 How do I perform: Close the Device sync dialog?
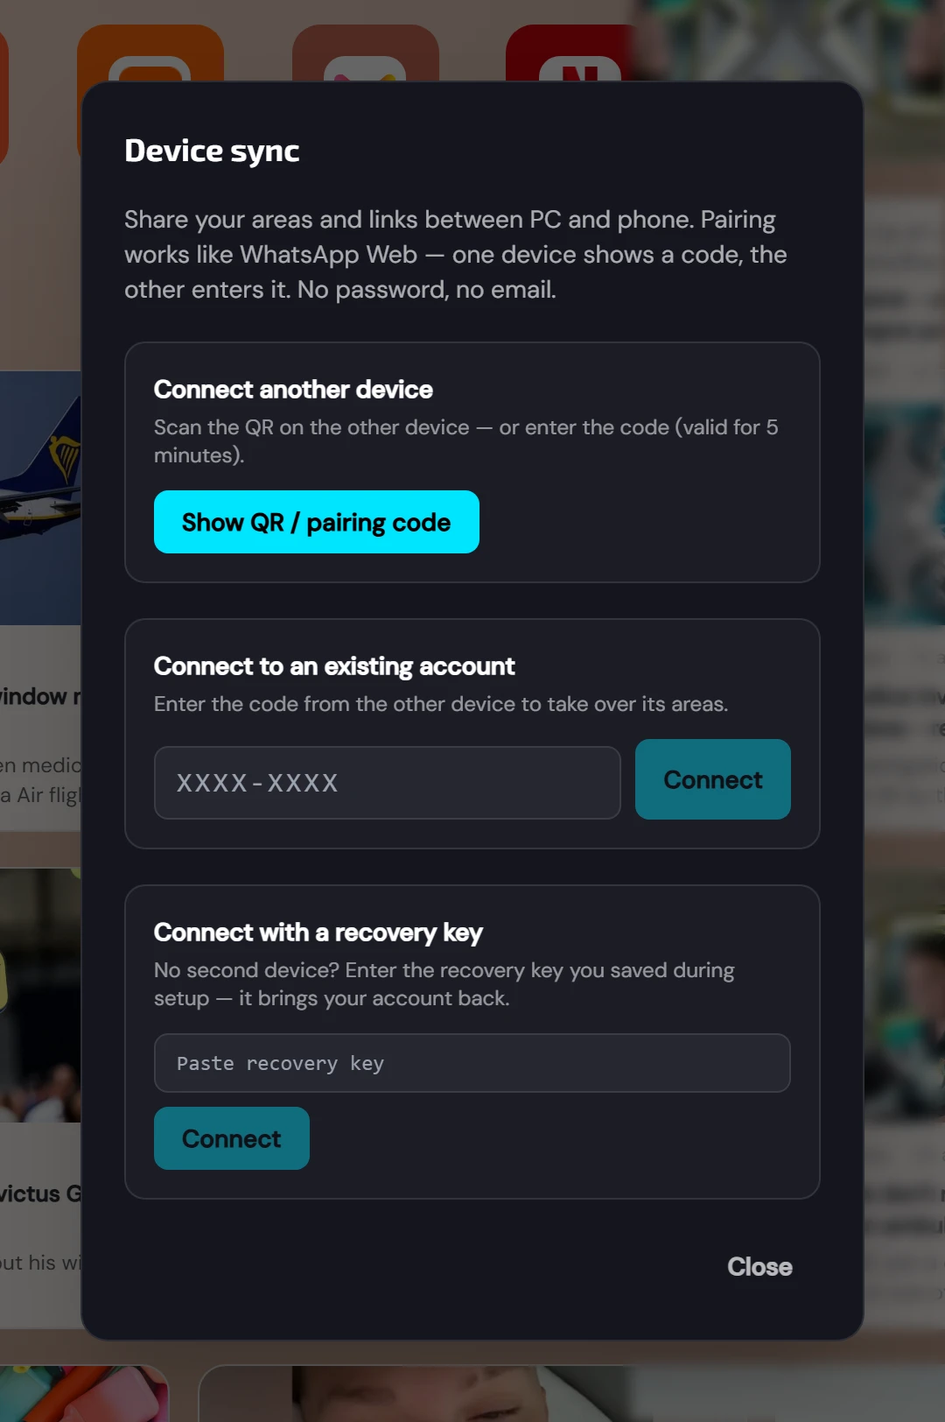[759, 1267]
